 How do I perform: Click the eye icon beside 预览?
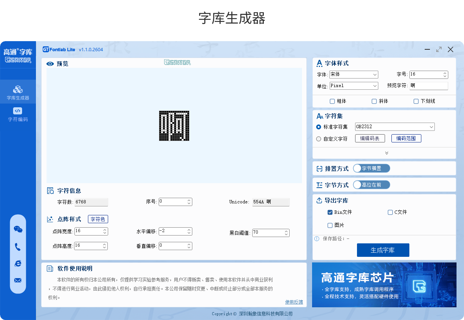point(50,64)
